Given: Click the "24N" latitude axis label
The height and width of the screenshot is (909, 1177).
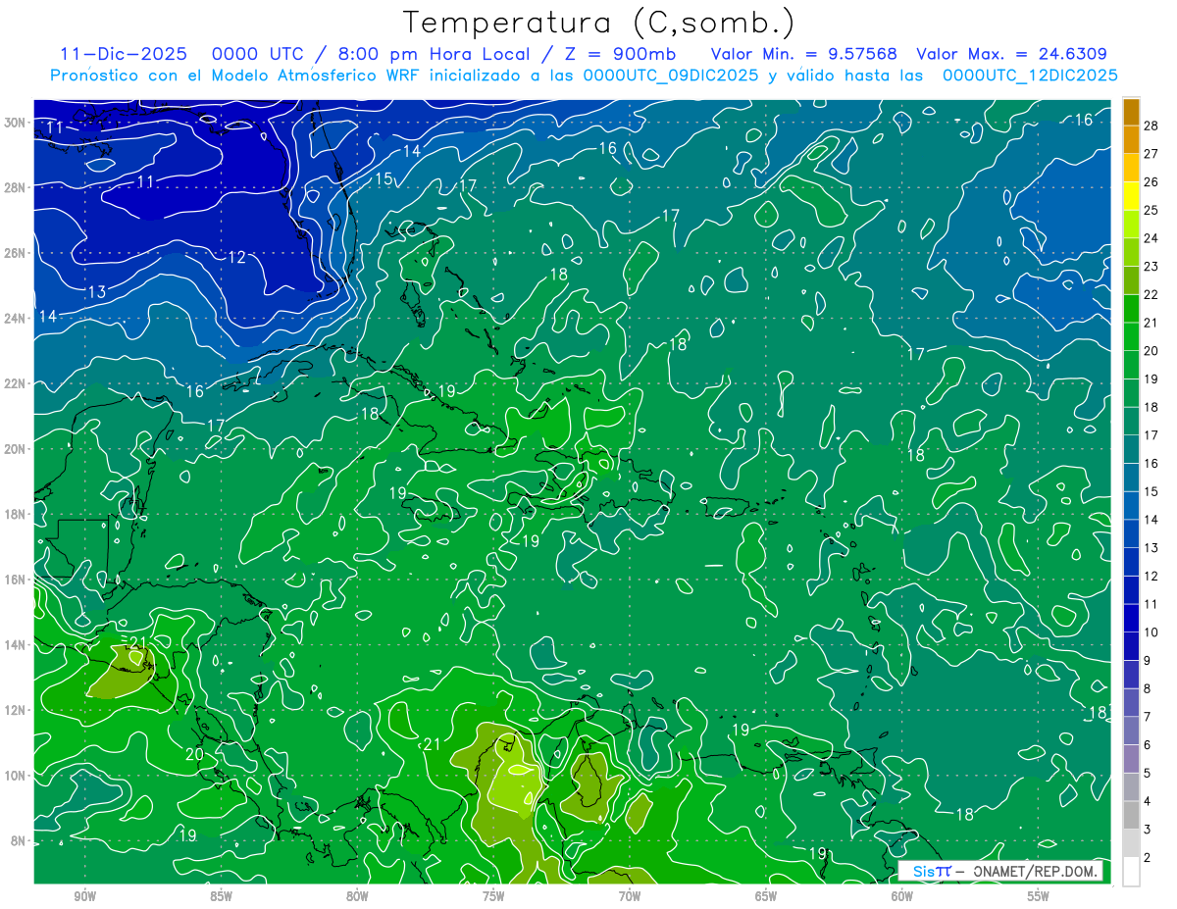Looking at the screenshot, I should tap(15, 318).
